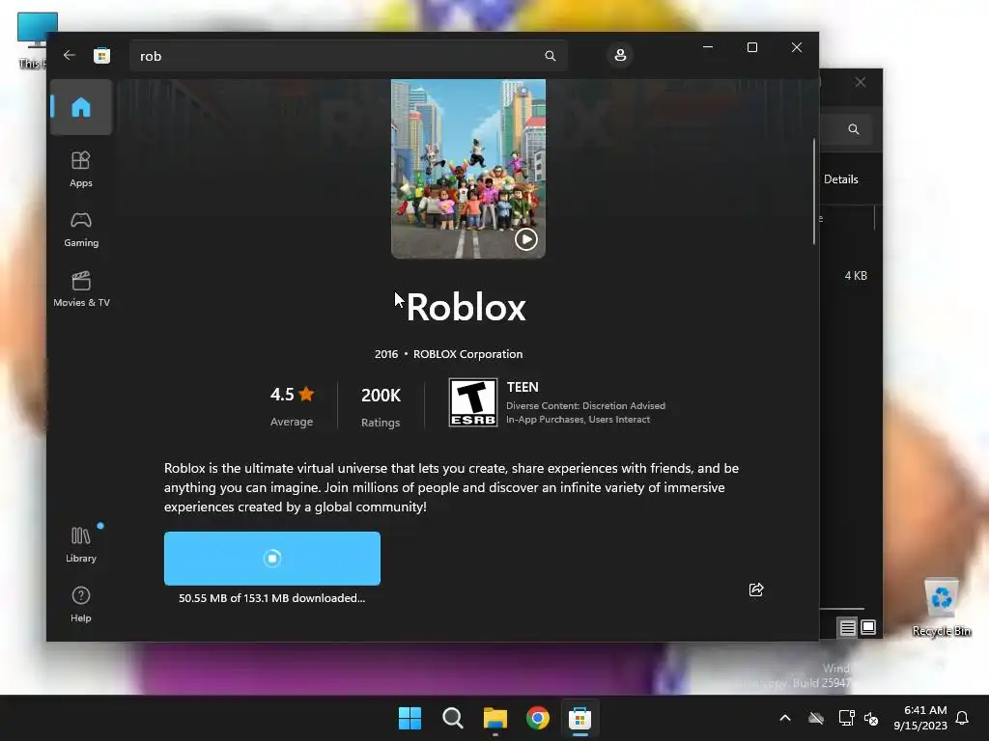Select the This PC desktop icon
989x741 pixels.
(32, 41)
